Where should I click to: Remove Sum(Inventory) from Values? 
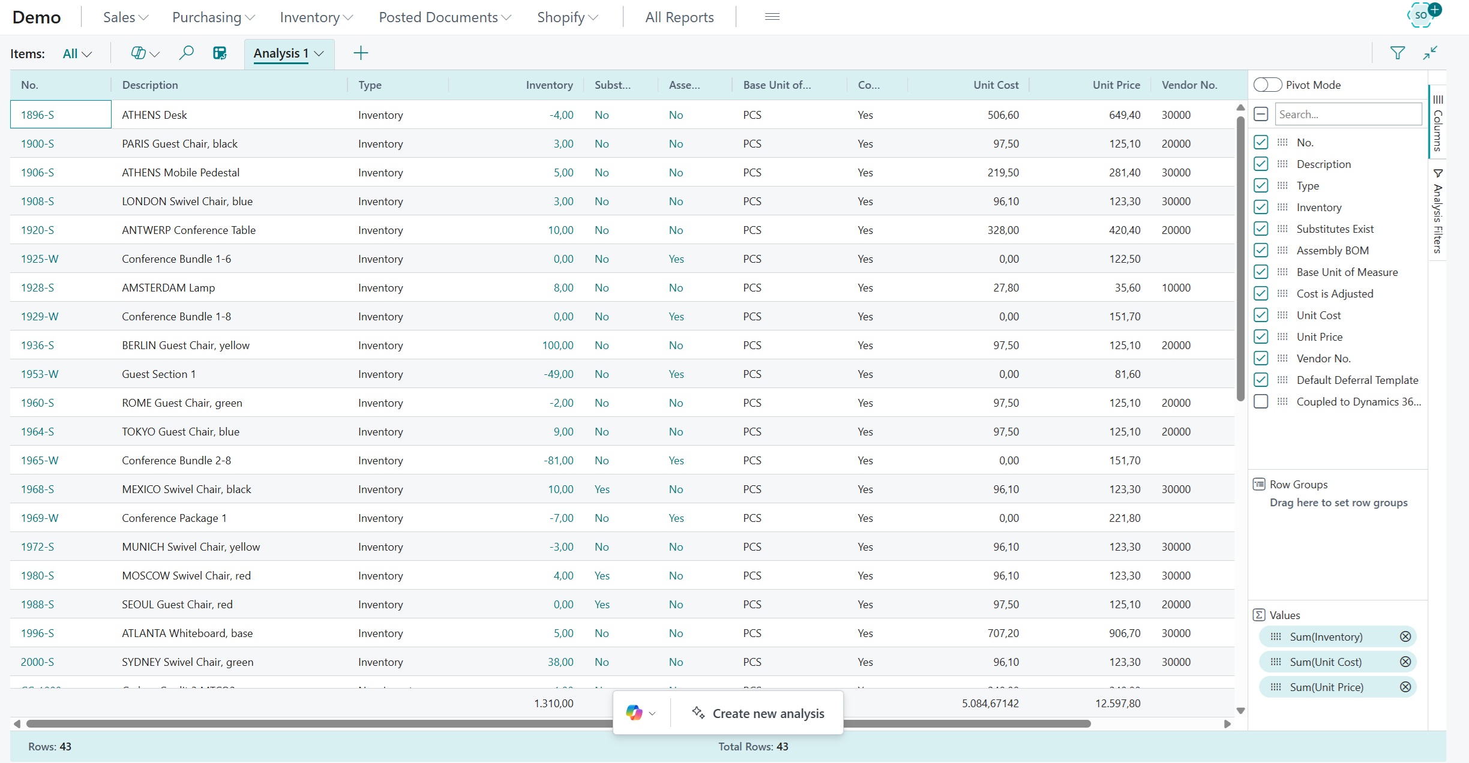tap(1405, 636)
